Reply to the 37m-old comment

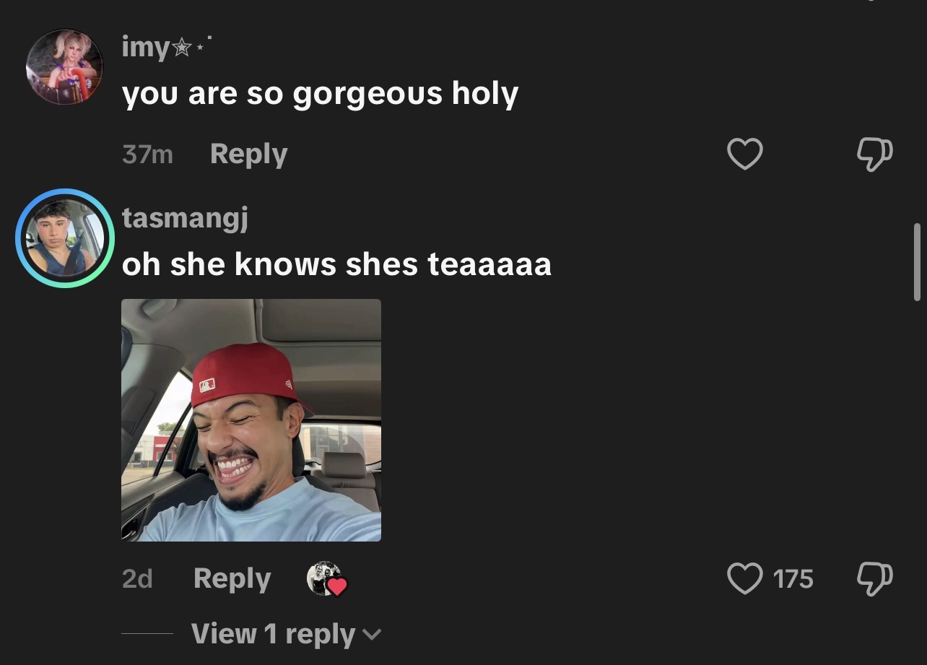coord(248,154)
